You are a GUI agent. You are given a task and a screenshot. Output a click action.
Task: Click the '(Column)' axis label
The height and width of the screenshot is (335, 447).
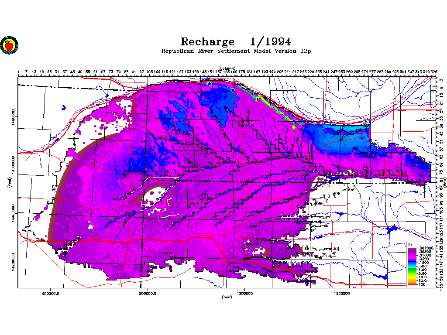tap(227, 68)
